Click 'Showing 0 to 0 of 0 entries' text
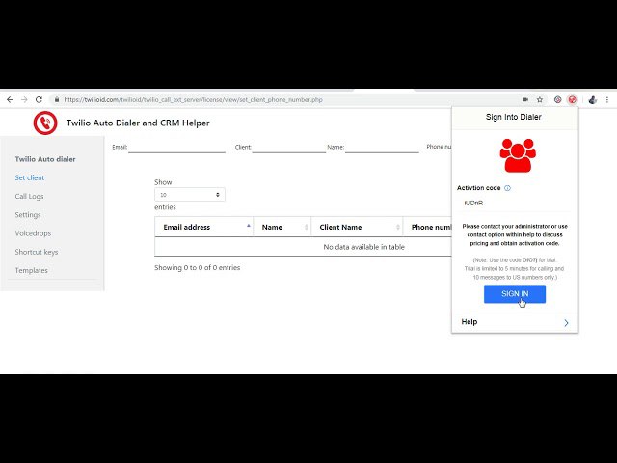 197,268
